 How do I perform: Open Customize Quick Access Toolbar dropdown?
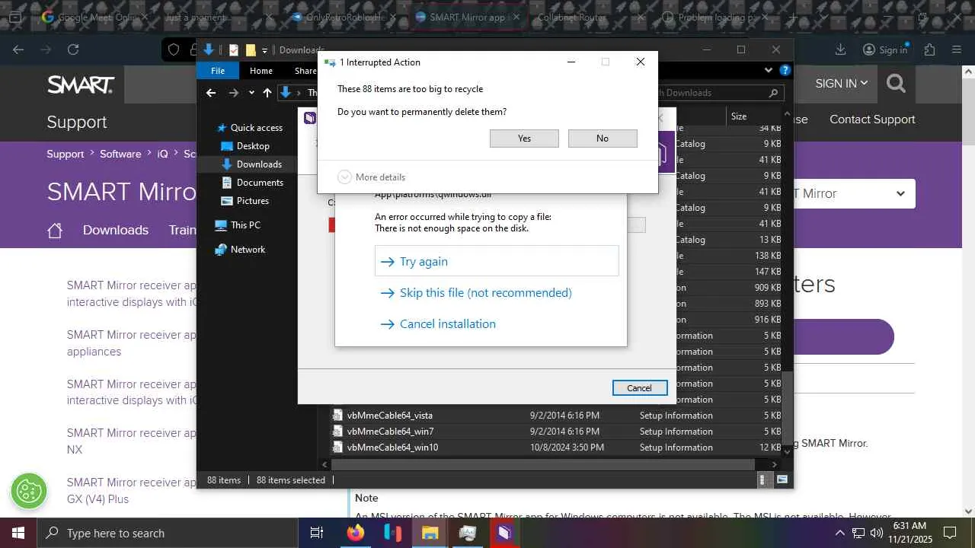[x=265, y=50]
